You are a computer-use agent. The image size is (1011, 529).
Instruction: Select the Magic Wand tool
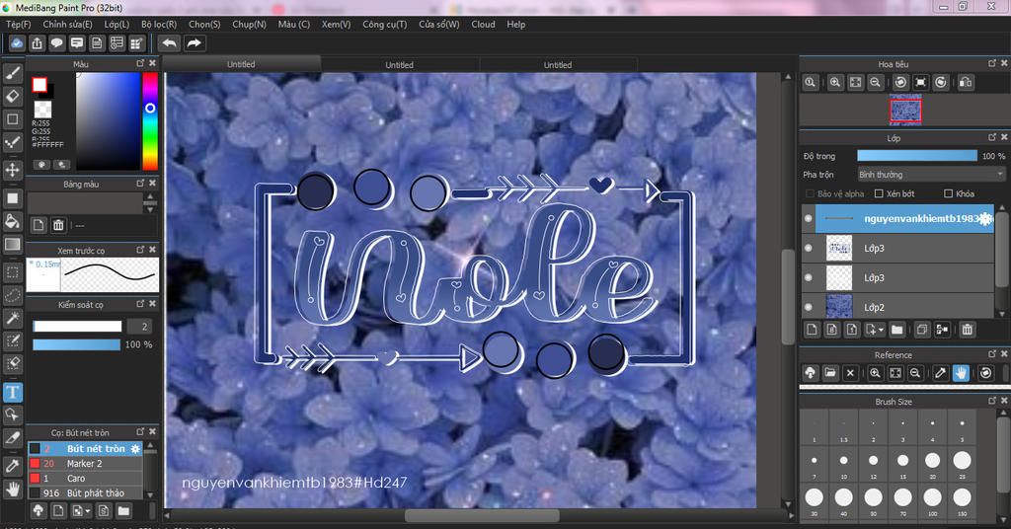[13, 318]
